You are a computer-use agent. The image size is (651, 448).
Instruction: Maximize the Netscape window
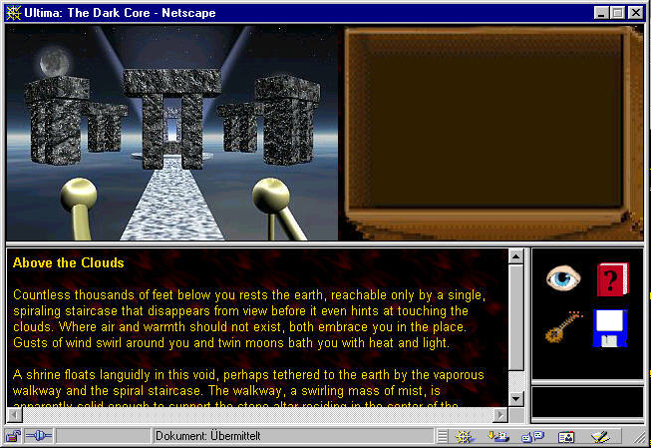(617, 13)
